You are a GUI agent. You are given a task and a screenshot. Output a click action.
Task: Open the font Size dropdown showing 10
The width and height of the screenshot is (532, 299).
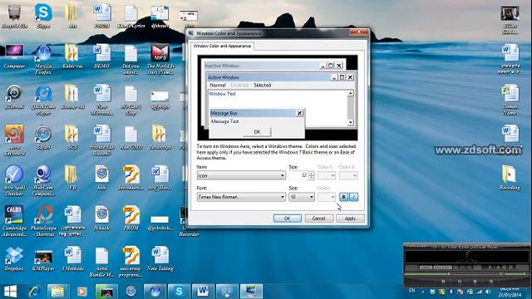click(x=302, y=197)
